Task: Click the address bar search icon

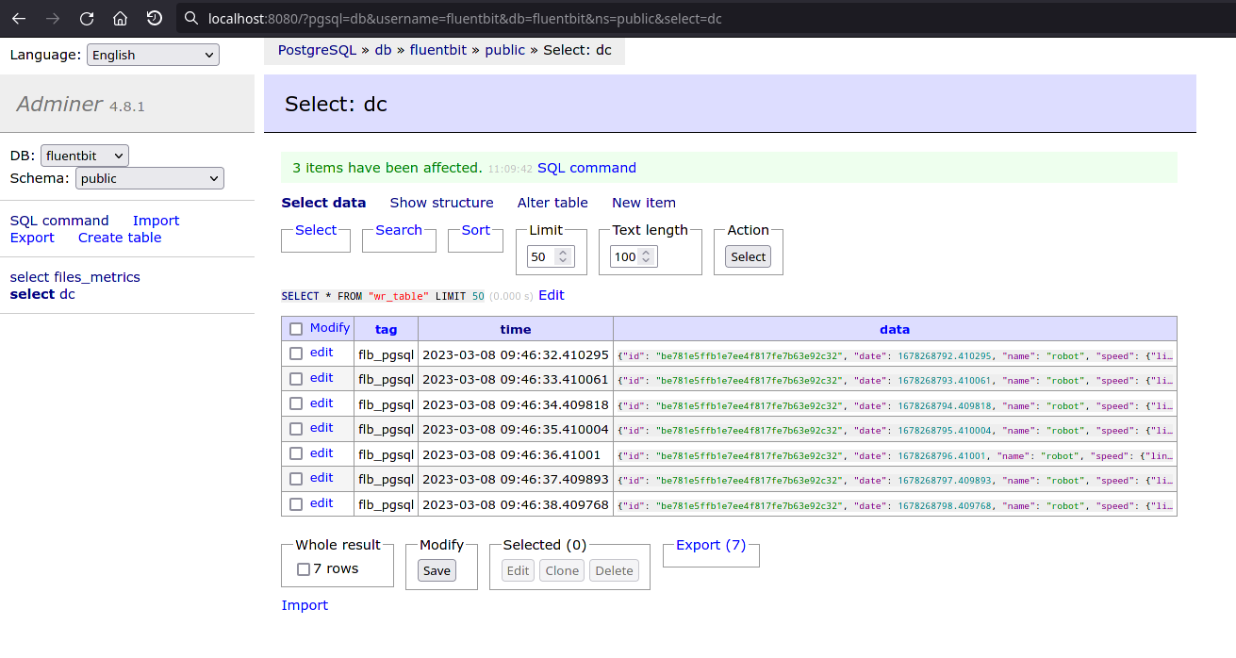Action: click(x=191, y=18)
